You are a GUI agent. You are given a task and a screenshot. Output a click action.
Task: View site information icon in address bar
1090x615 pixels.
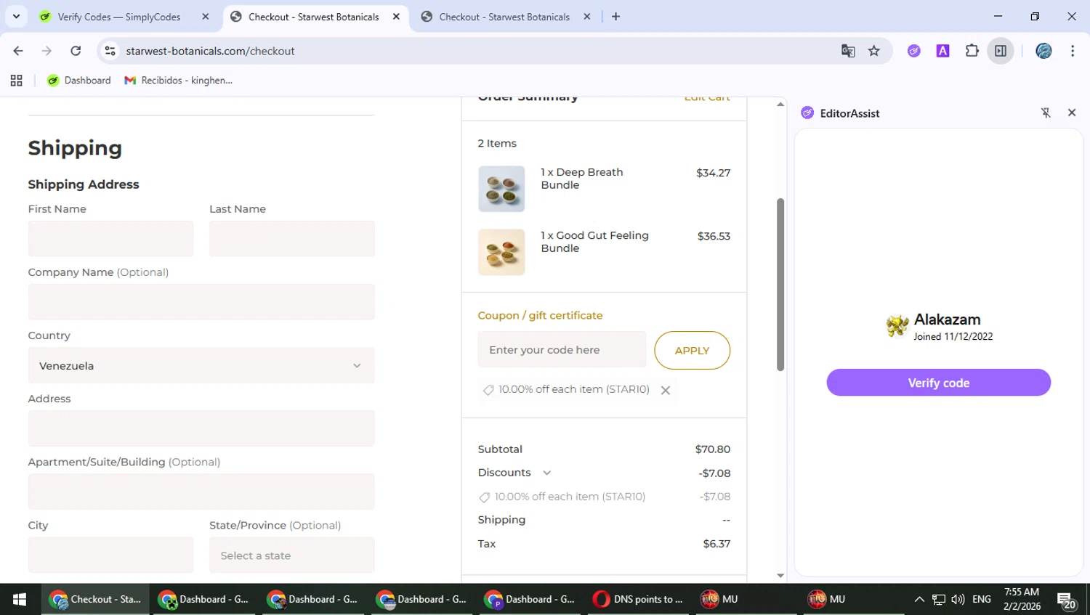click(x=110, y=51)
